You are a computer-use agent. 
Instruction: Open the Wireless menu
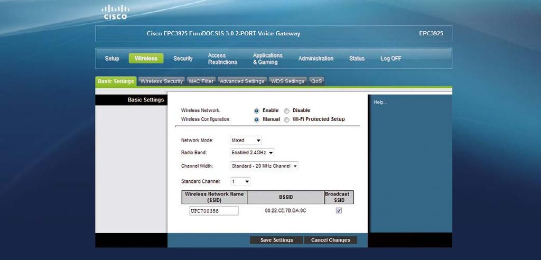coord(146,58)
